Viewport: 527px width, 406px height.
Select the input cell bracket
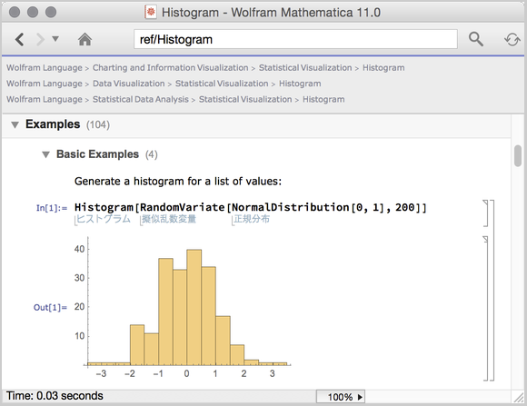[485, 213]
